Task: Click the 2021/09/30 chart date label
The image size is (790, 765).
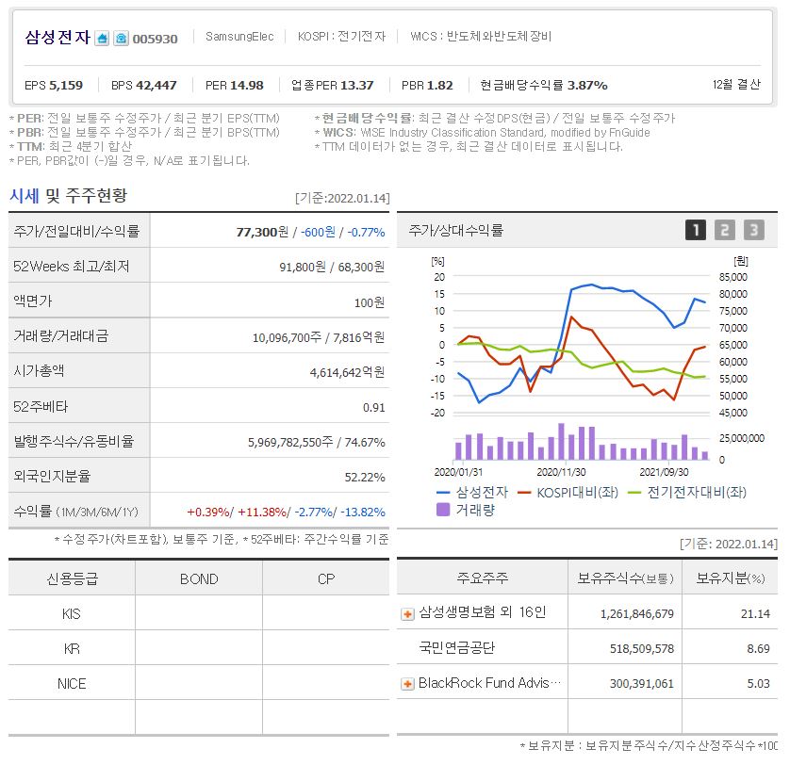Action: [664, 472]
